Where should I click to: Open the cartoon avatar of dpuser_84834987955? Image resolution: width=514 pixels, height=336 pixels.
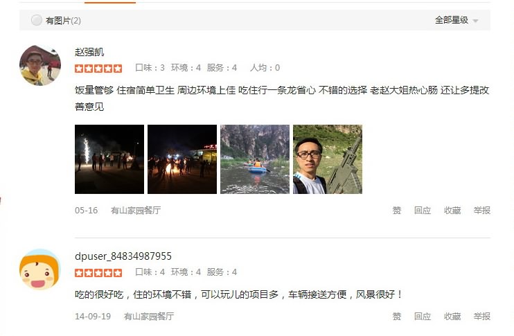(x=40, y=269)
